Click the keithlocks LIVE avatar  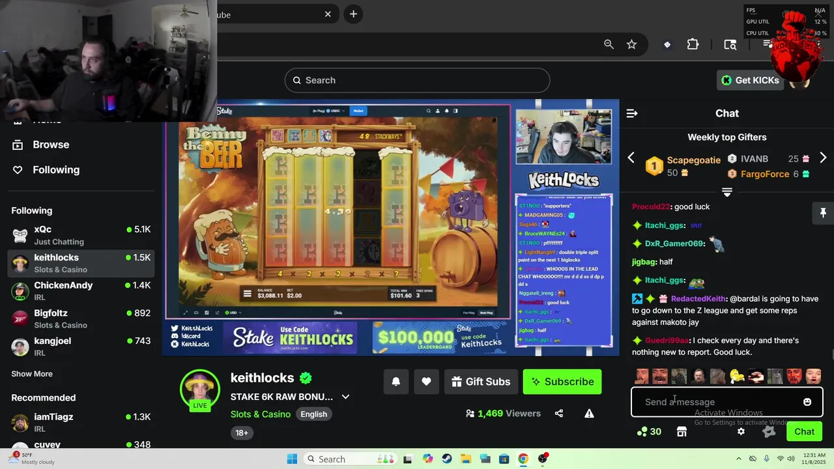coord(200,391)
